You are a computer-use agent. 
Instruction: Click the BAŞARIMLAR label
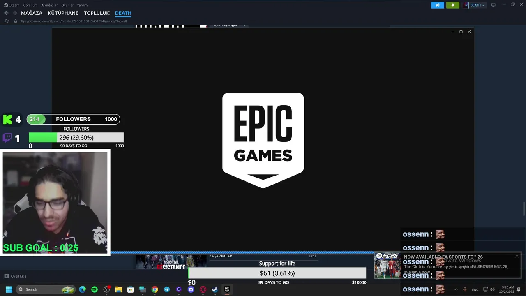221,256
